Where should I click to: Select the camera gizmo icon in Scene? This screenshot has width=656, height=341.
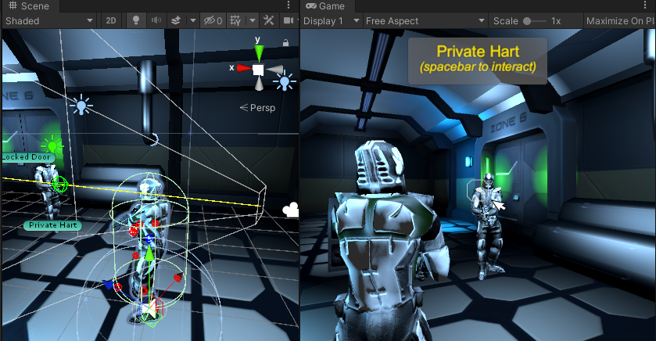click(291, 210)
